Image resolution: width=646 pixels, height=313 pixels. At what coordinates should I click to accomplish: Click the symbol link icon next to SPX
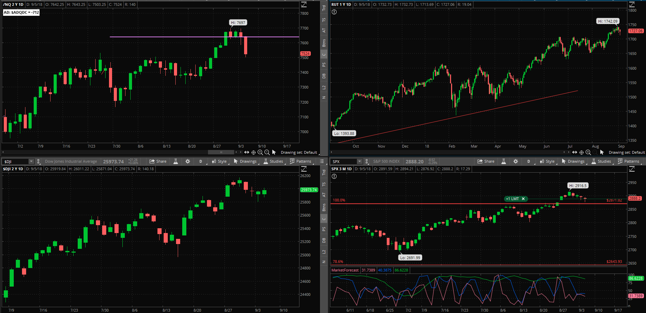(367, 161)
